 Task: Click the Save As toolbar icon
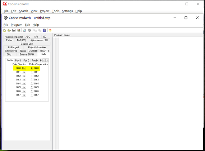point(19,30)
